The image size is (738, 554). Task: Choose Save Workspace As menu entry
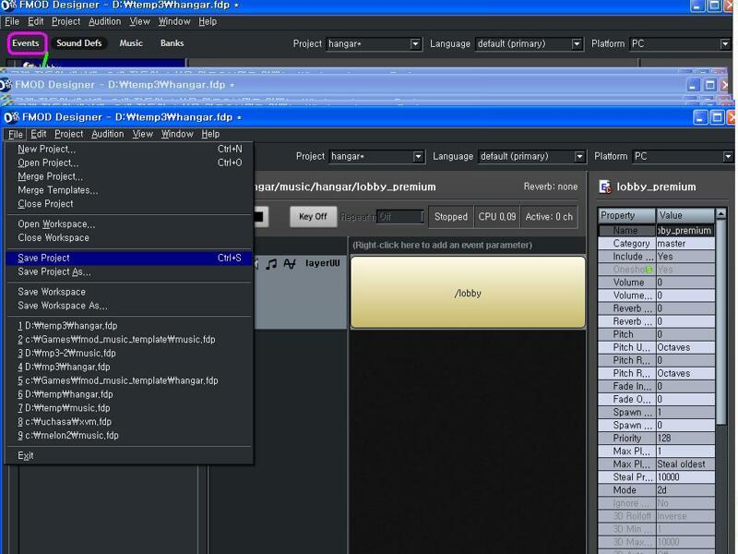pyautogui.click(x=129, y=306)
